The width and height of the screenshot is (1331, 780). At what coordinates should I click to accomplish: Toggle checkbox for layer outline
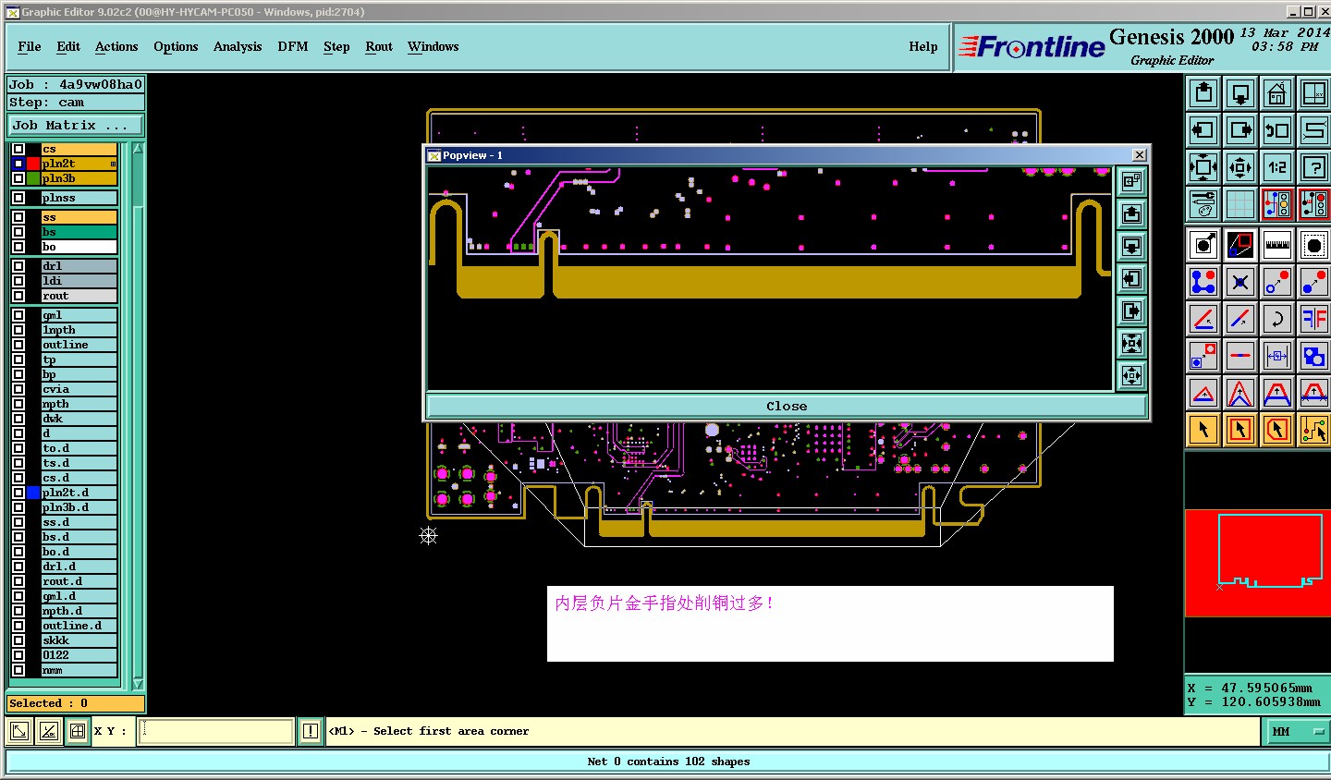(18, 345)
